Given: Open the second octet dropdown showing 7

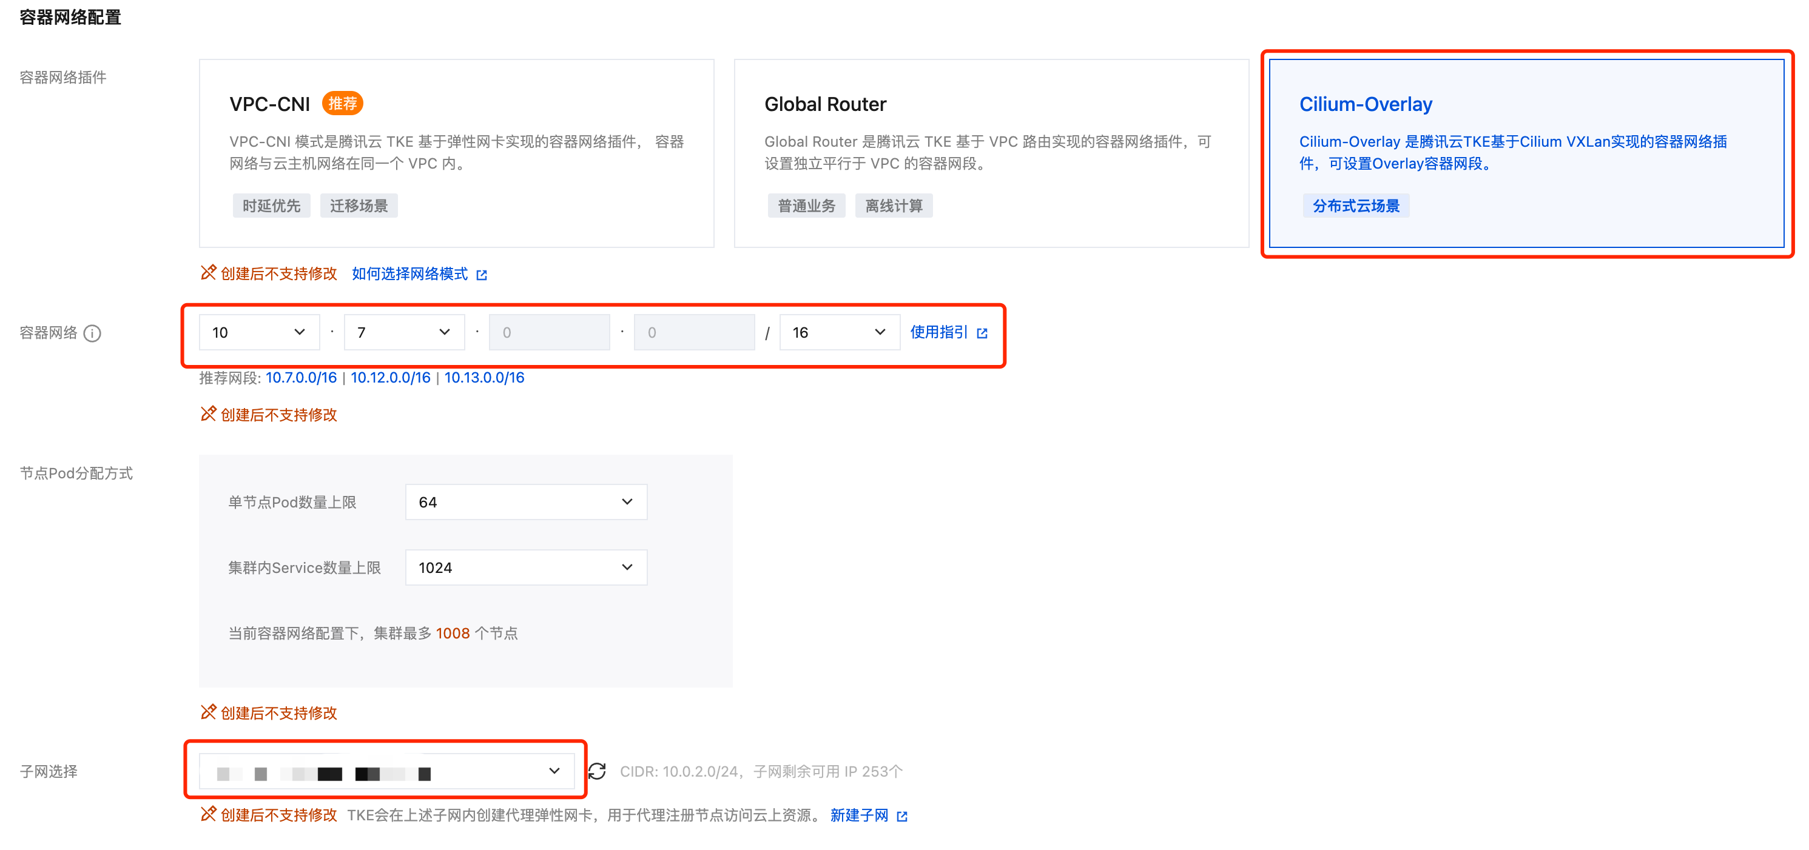Looking at the screenshot, I should [x=404, y=333].
